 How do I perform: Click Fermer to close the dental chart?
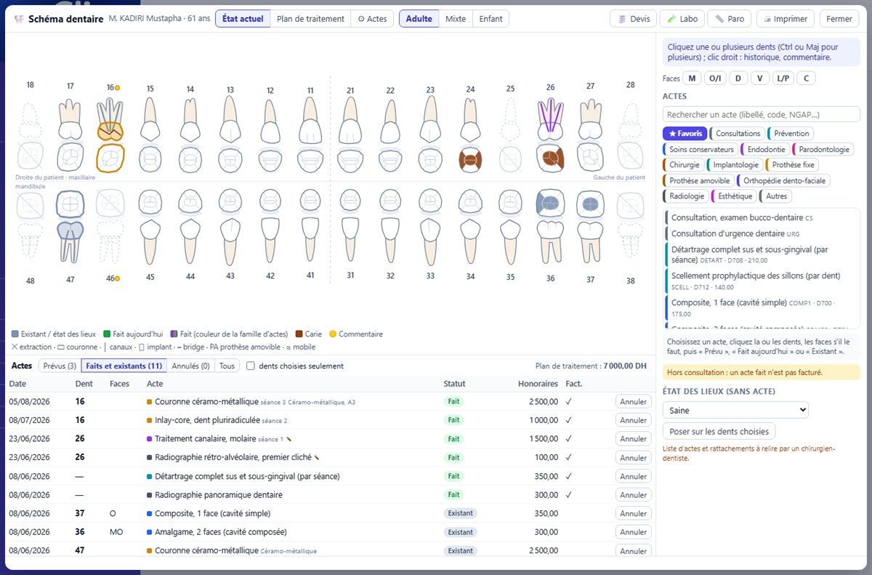pyautogui.click(x=839, y=19)
